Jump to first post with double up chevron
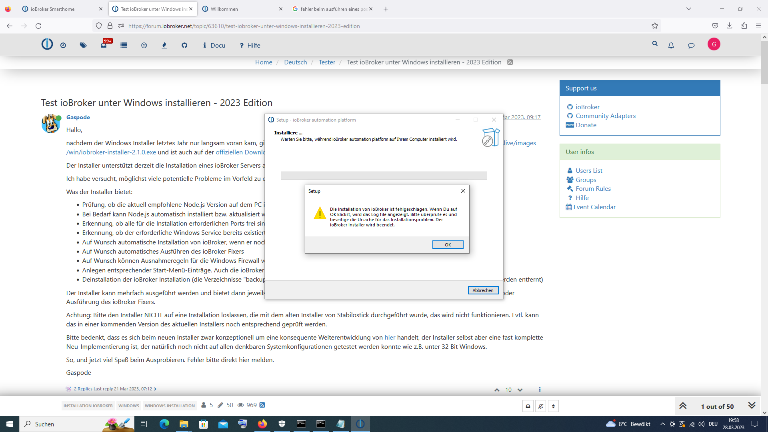The image size is (768, 432). [x=683, y=406]
